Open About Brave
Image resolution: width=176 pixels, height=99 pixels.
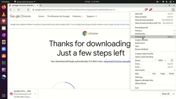pos(153,83)
